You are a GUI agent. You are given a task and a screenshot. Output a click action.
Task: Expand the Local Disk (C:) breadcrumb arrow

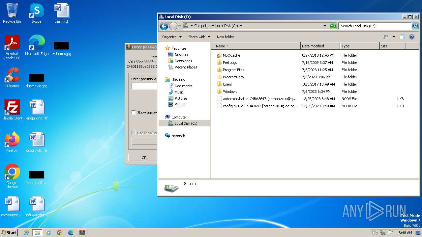241,26
